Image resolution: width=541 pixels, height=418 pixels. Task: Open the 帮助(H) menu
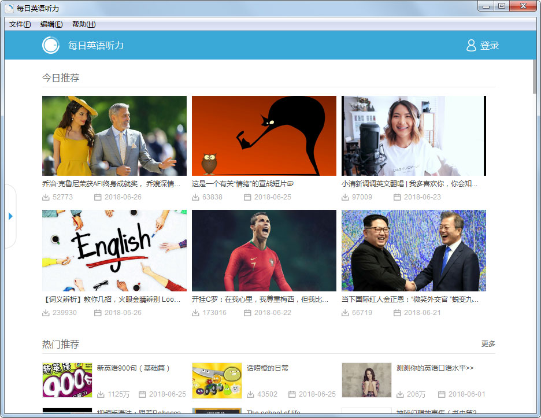[x=84, y=24]
